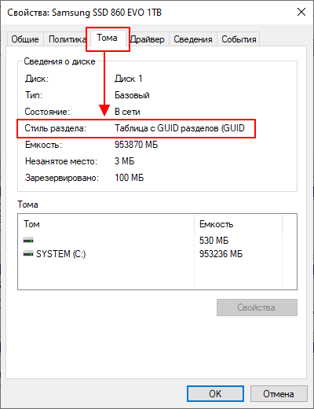Click the greyed-out Свойства button
This screenshot has height=409, width=314.
point(257,308)
